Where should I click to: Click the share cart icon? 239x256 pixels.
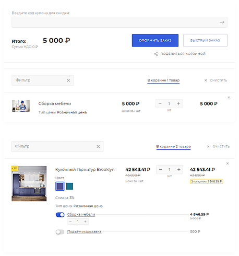click(156, 54)
